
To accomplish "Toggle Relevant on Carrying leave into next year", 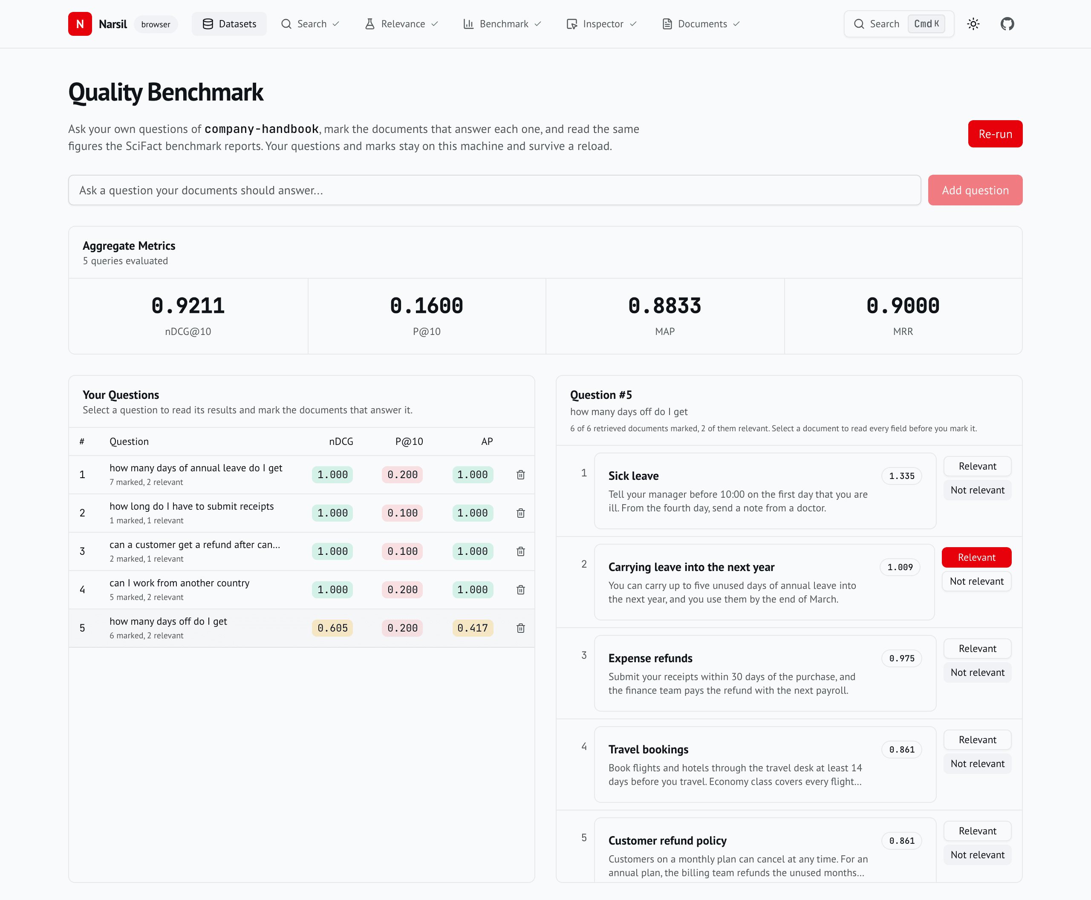I will 976,557.
